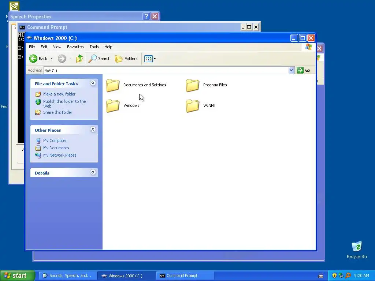This screenshot has width=375, height=281.
Task: Open the Edit menu
Action: coord(44,47)
